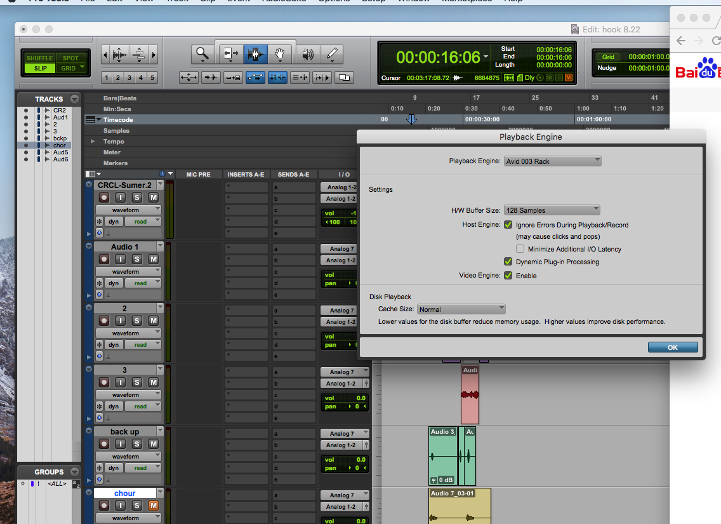The height and width of the screenshot is (524, 721).
Task: Open Cache Size dropdown
Action: (x=461, y=309)
